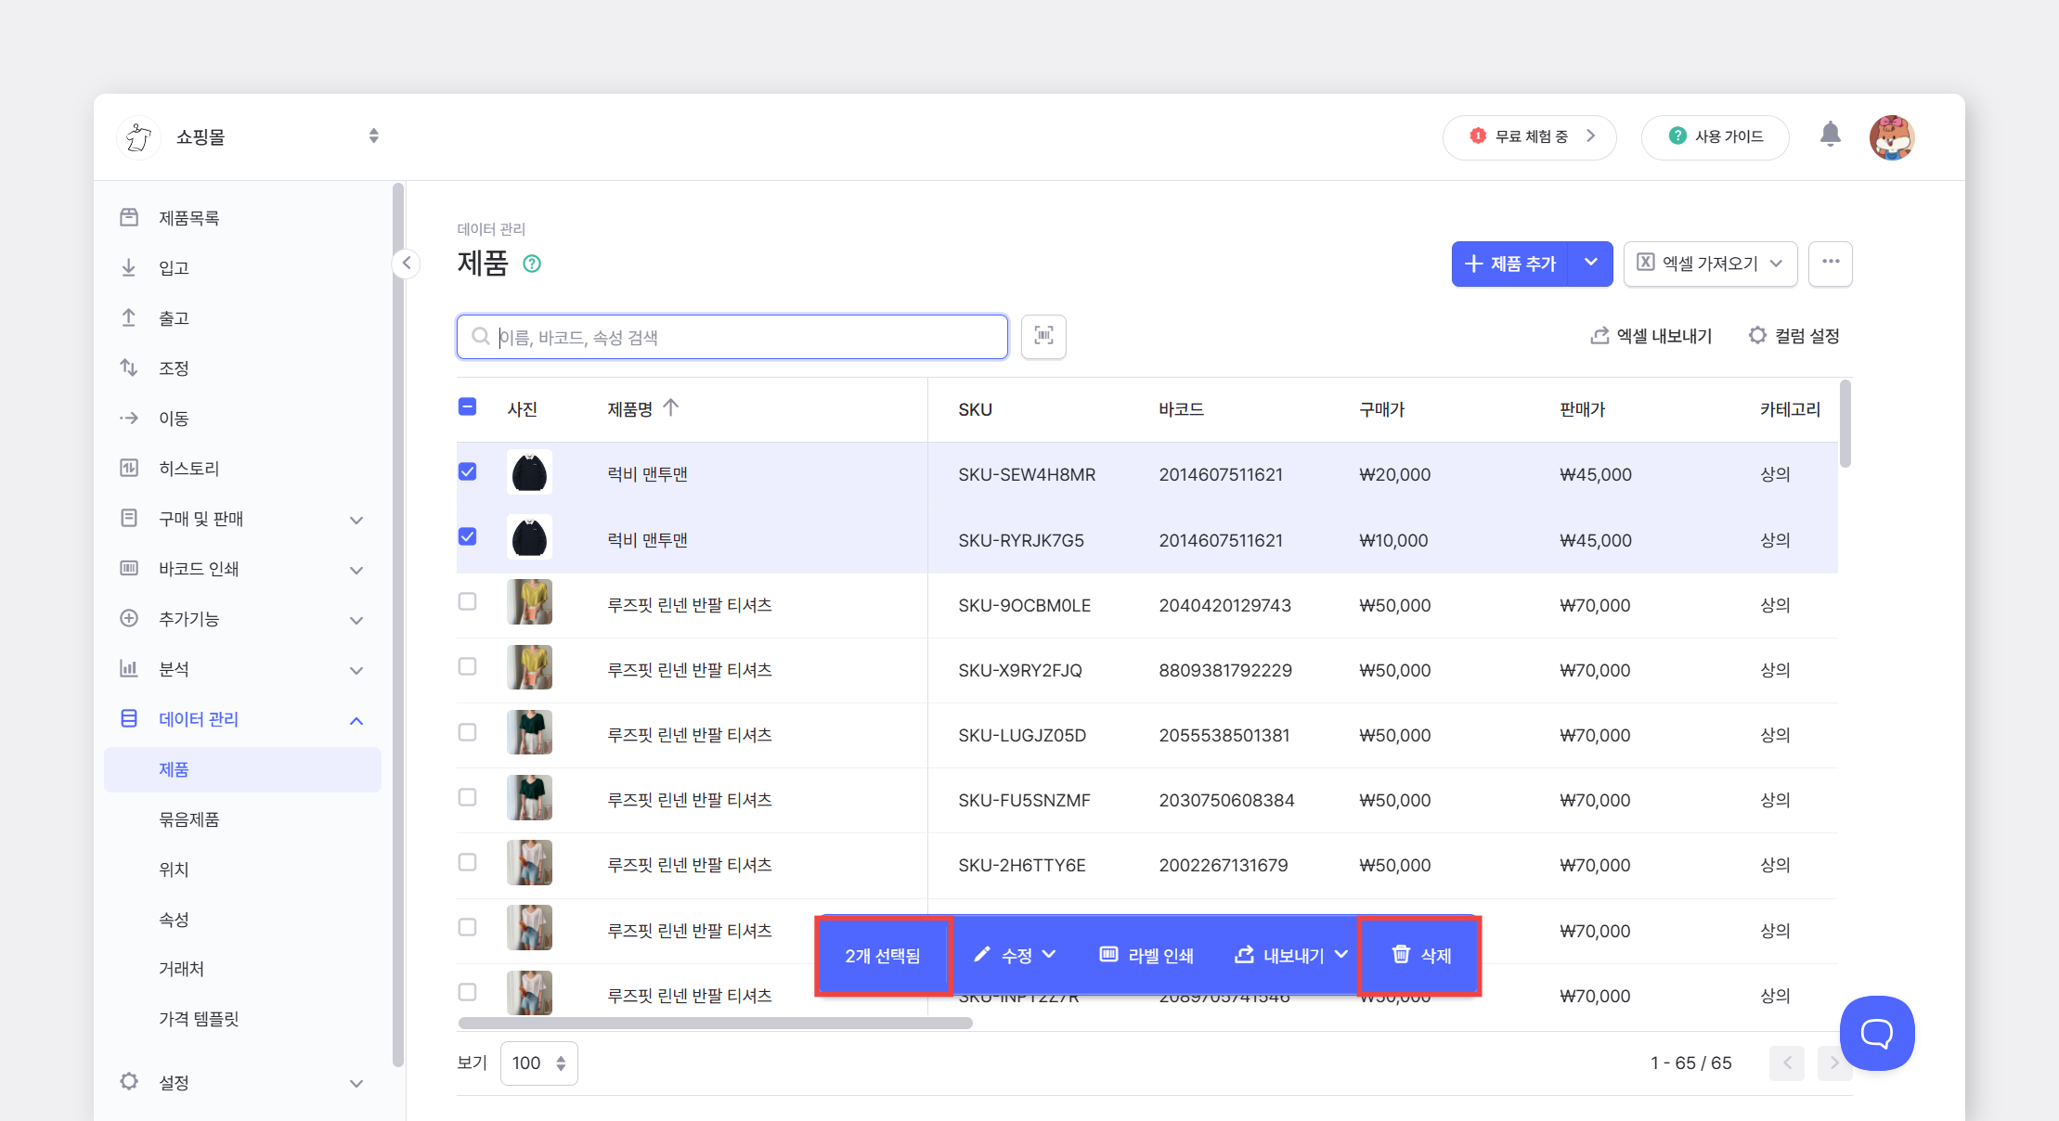Click 삭제 in action bar
Viewport: 2059px width, 1121px height.
tap(1421, 955)
